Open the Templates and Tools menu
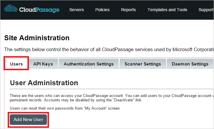 click(167, 10)
